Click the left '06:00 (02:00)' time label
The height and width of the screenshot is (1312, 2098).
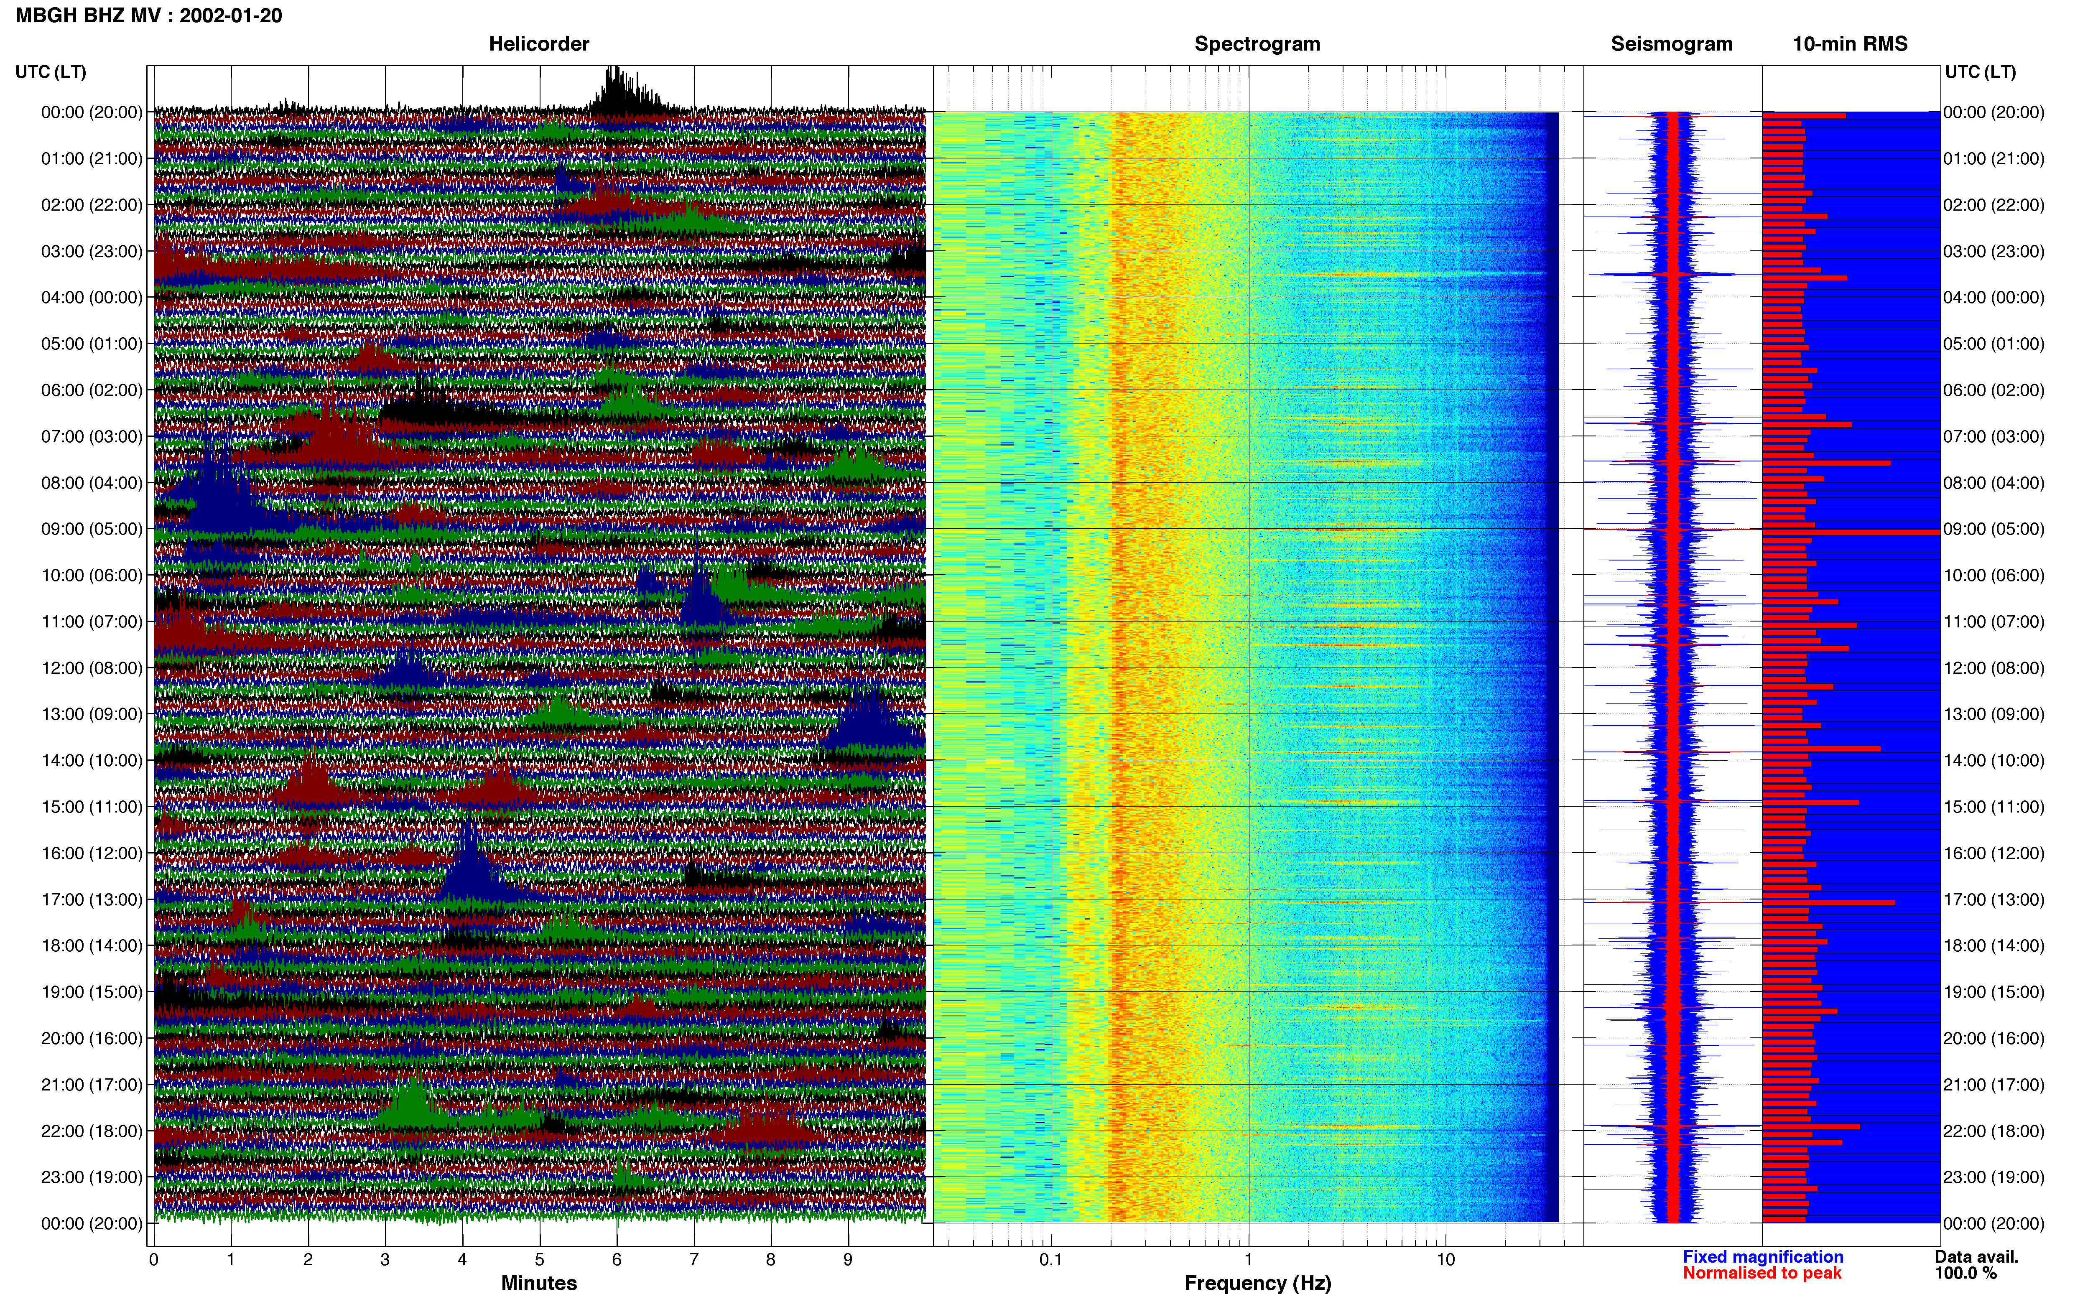coord(92,390)
